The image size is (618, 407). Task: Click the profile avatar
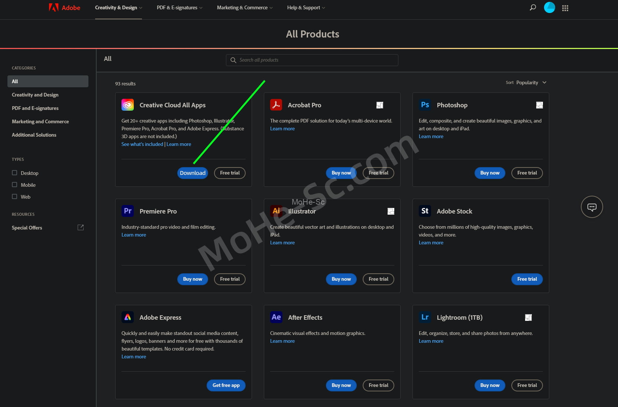point(549,7)
